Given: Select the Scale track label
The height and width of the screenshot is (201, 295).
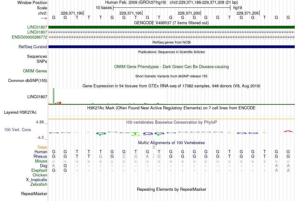Looking at the screenshot, I should coord(42,8).
